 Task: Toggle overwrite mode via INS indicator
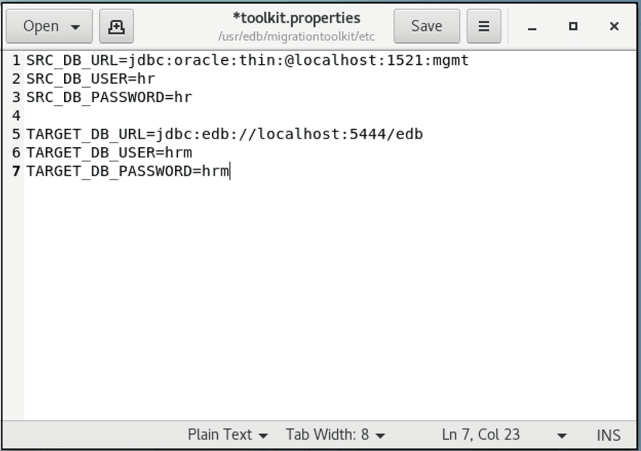[x=608, y=434]
